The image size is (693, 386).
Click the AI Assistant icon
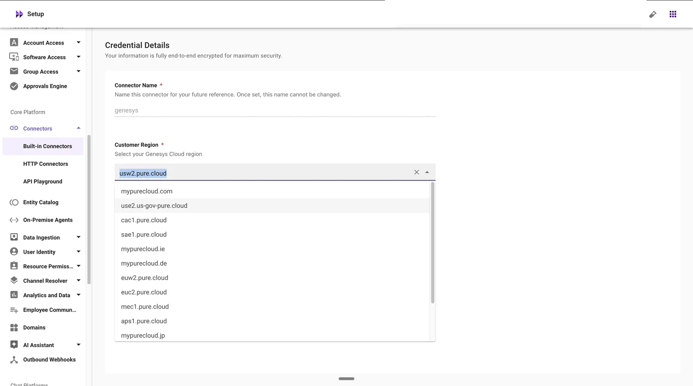14,344
